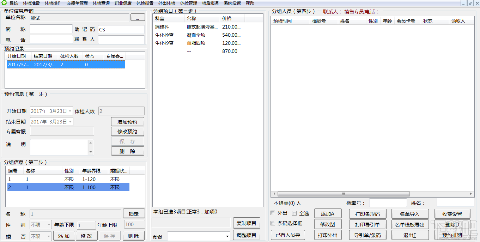Click the green app logo icon
This screenshot has height=242, width=480.
4,3
